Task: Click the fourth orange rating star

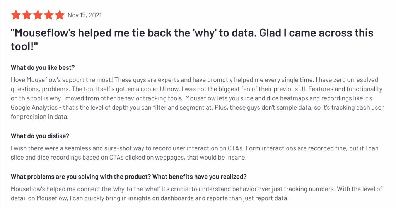Action: coord(49,15)
